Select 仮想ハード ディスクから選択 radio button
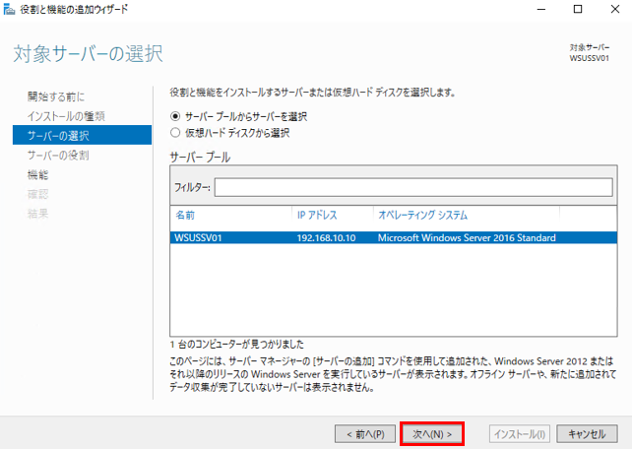The image size is (632, 449). (176, 132)
